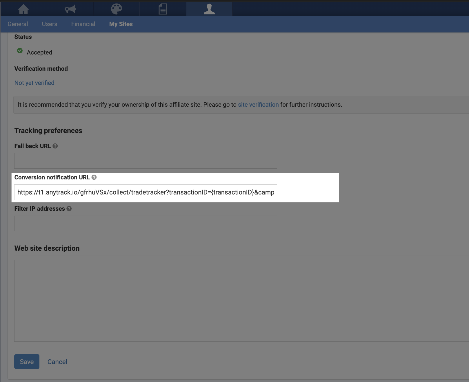
Task: Open the document reports icon
Action: click(163, 9)
